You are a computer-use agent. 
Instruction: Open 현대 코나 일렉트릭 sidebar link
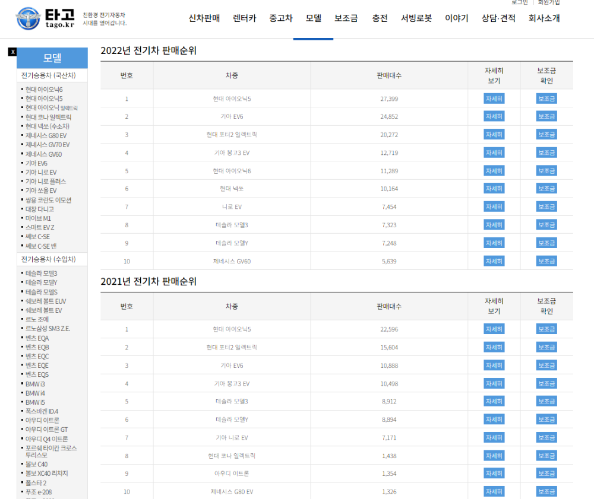[48, 117]
